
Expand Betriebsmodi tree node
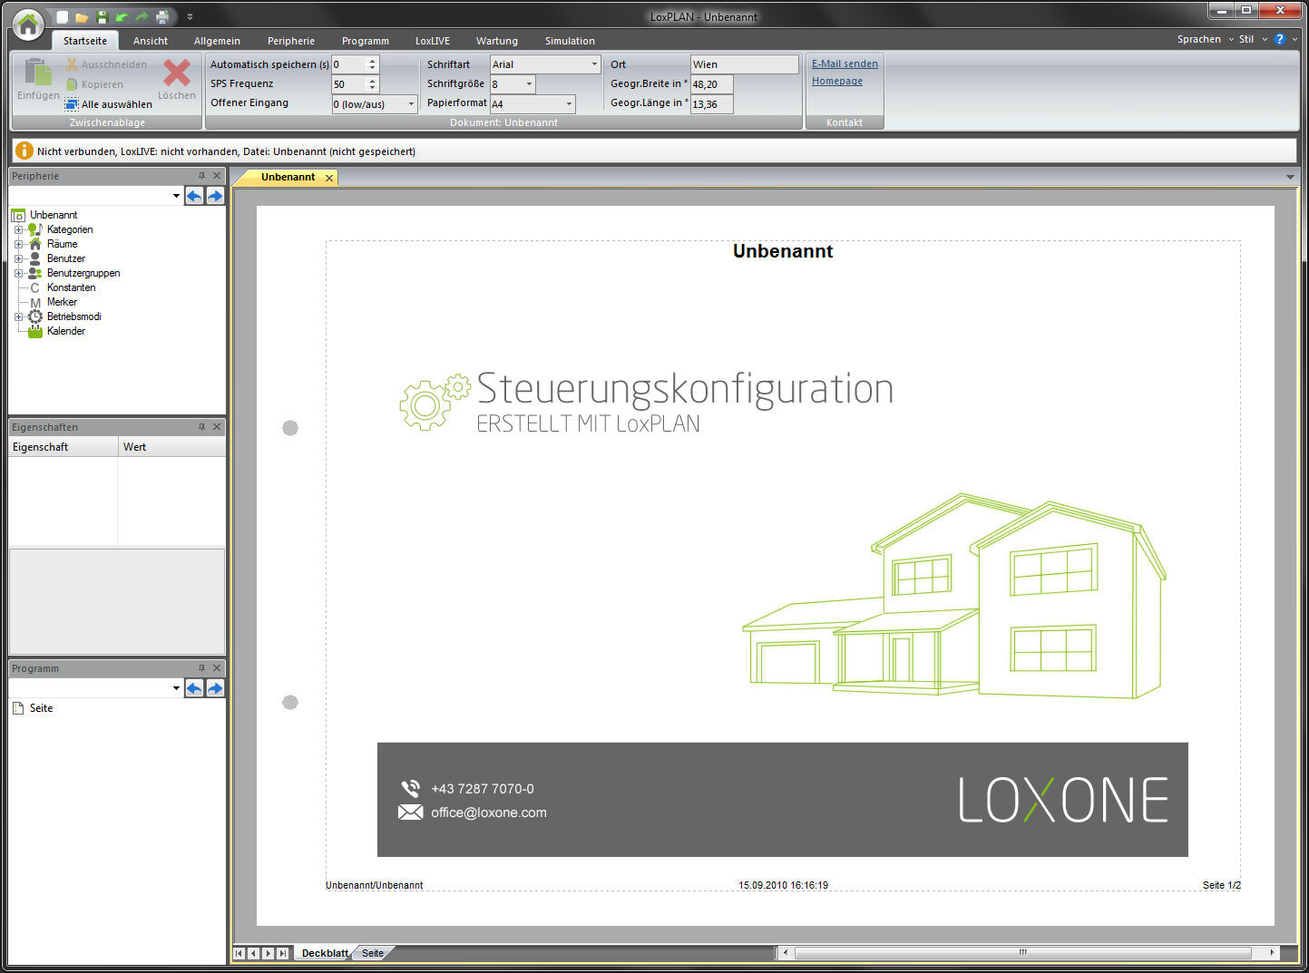(x=18, y=316)
